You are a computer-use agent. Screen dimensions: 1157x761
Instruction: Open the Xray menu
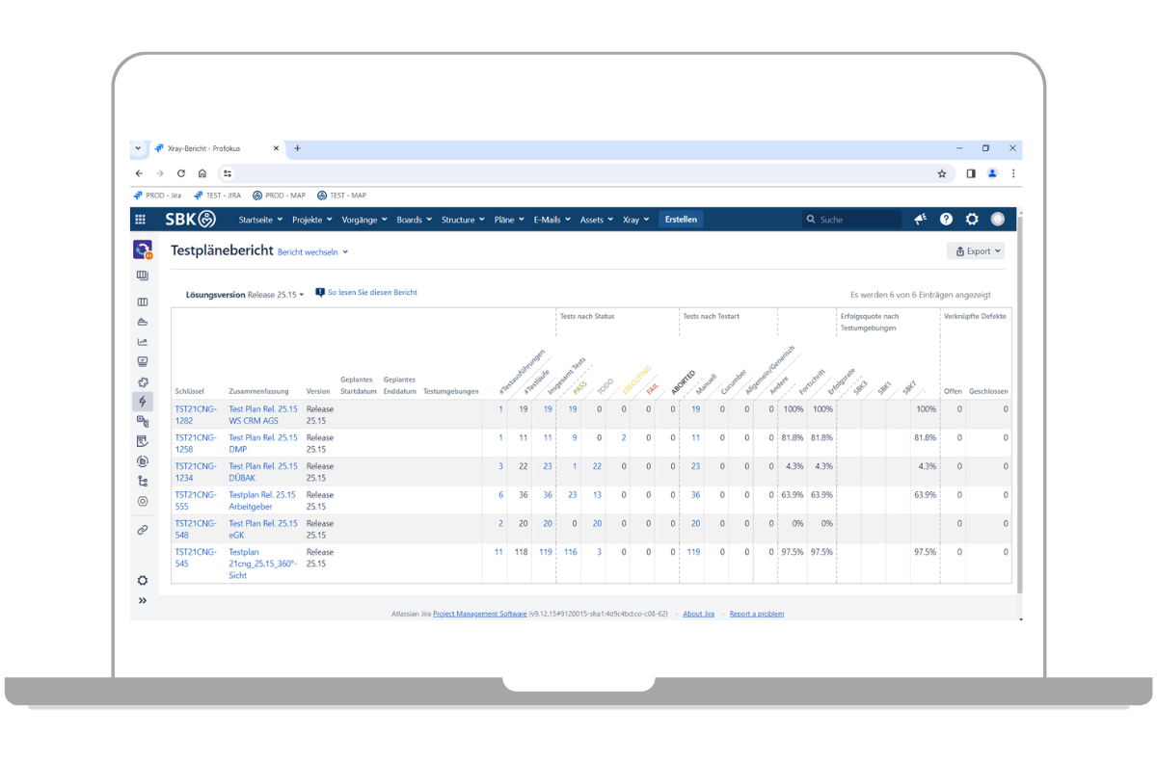(634, 220)
